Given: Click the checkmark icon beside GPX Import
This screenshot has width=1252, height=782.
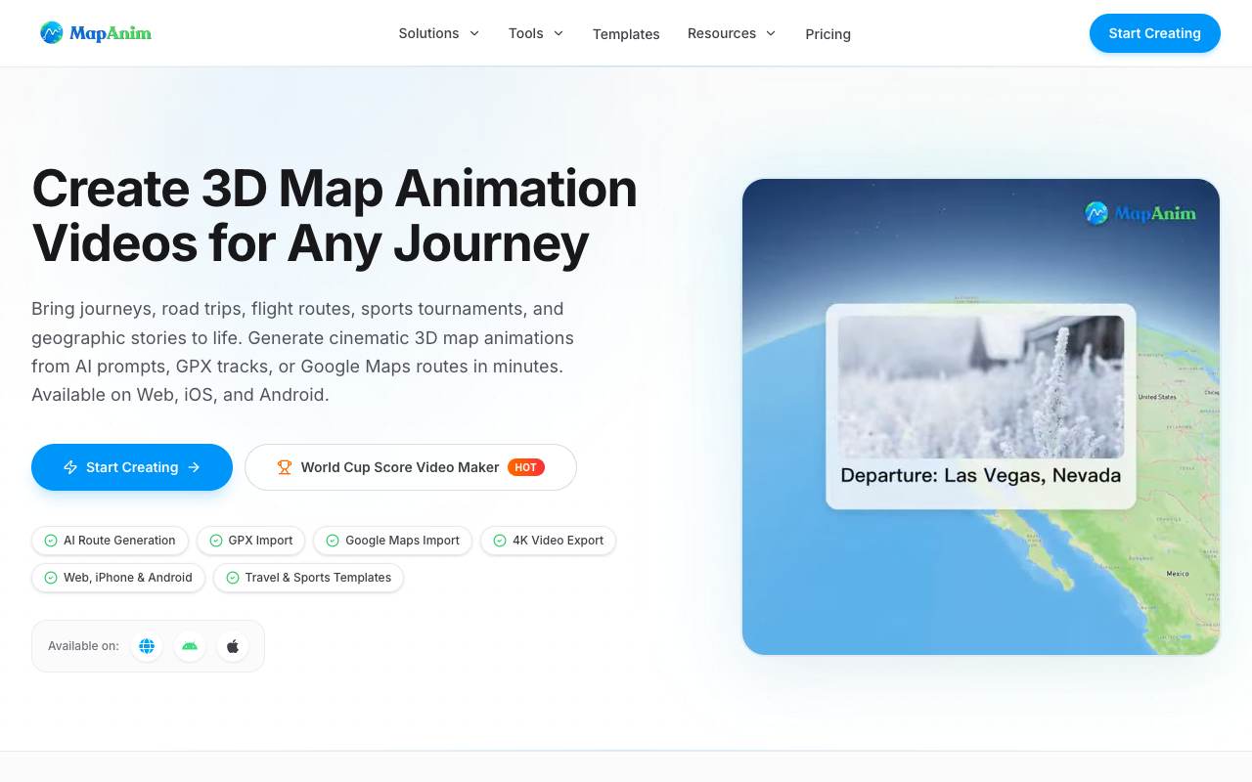Looking at the screenshot, I should (216, 541).
